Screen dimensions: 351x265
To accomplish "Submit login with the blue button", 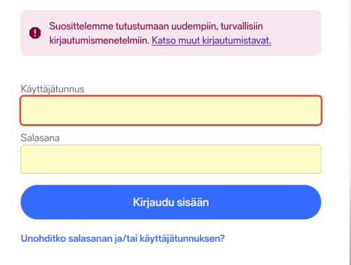I will [171, 202].
